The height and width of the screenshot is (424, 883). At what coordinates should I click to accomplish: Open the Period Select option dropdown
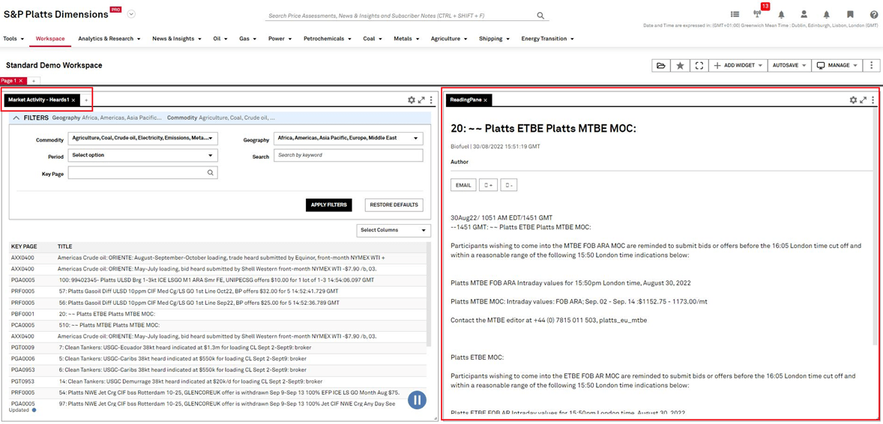point(142,155)
